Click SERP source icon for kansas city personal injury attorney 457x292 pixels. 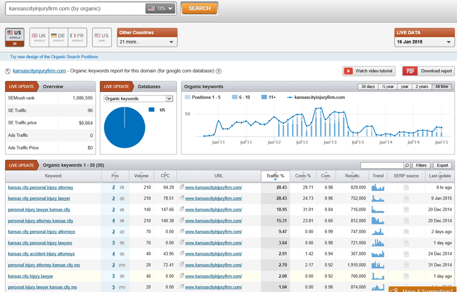[406, 188]
